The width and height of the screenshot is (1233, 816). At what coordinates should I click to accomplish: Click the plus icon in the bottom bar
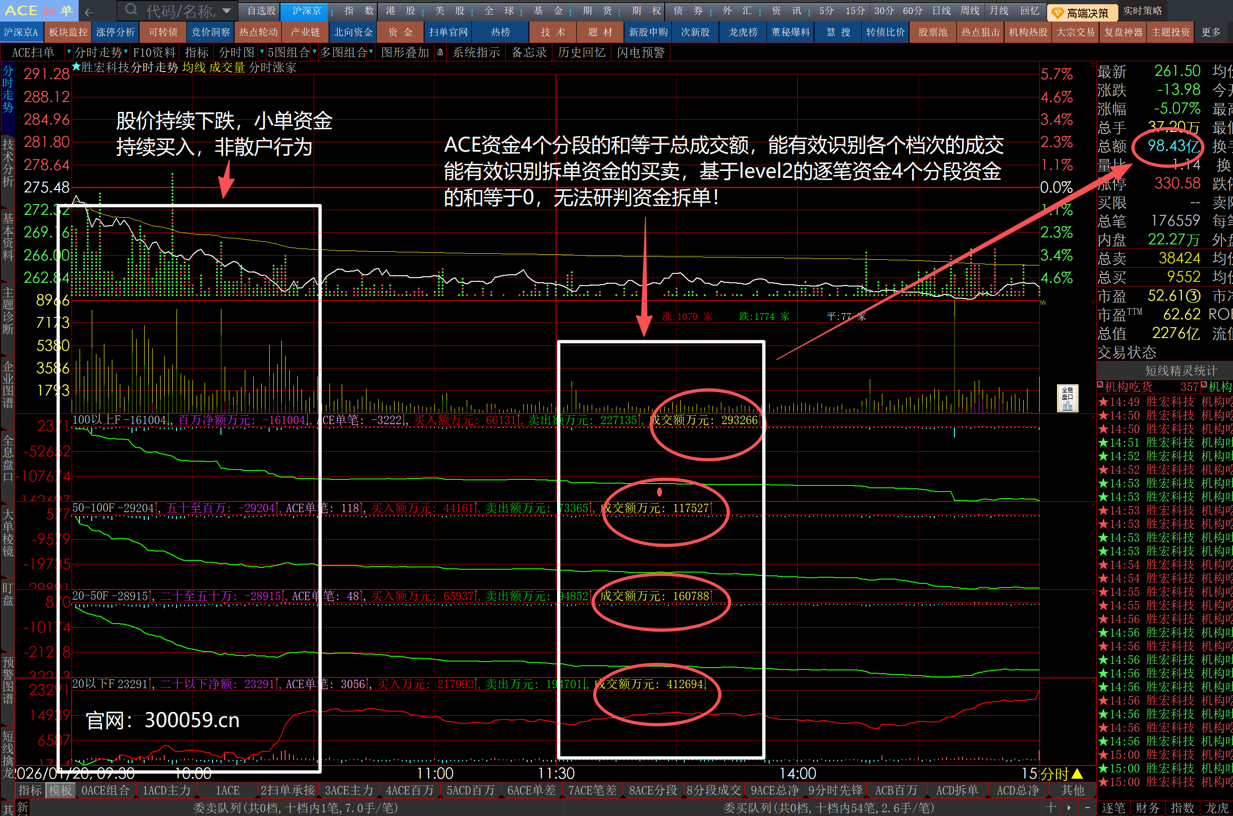(x=1050, y=807)
